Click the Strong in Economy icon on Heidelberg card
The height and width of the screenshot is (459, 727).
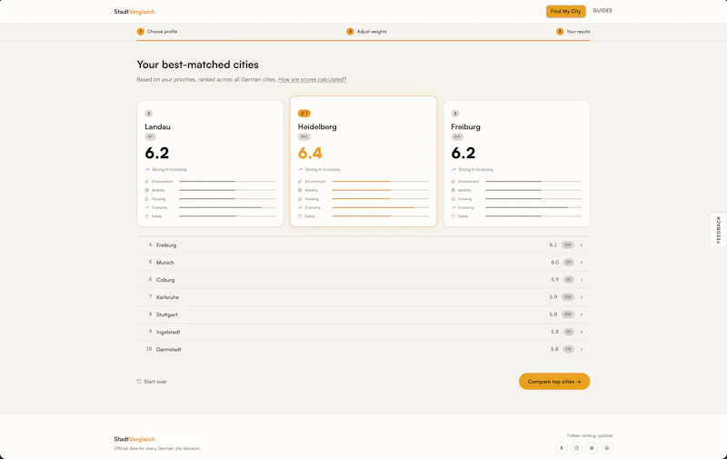(x=300, y=169)
